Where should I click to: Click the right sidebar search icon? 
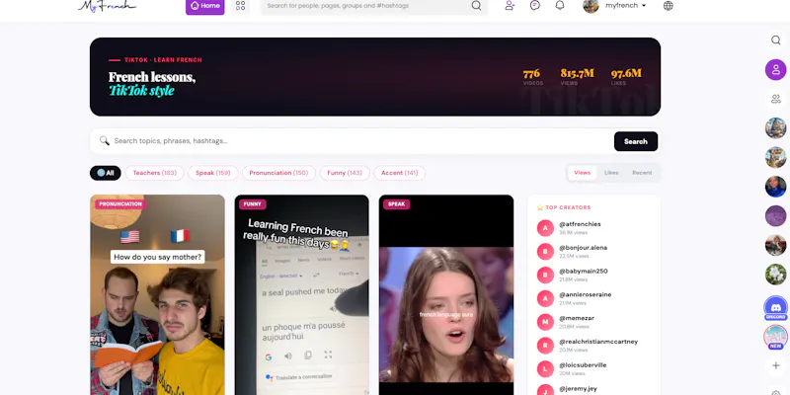coord(776,39)
